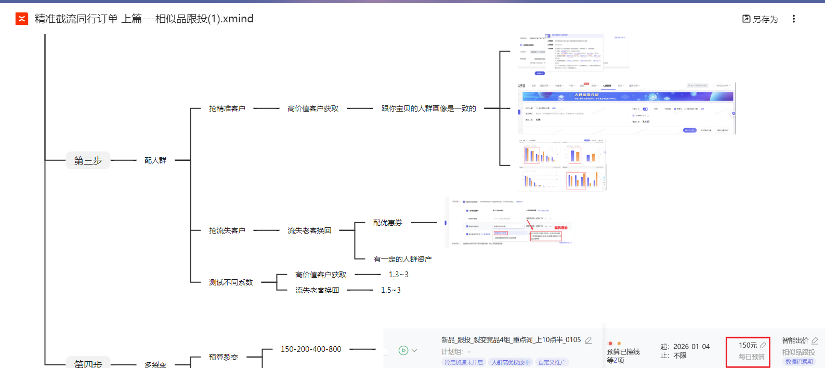
Task: Open the bar charts screenshot thumbnail
Action: 562,165
